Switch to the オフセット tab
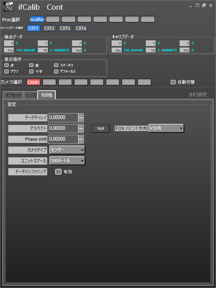This screenshot has width=216, height=288. [x=13, y=95]
